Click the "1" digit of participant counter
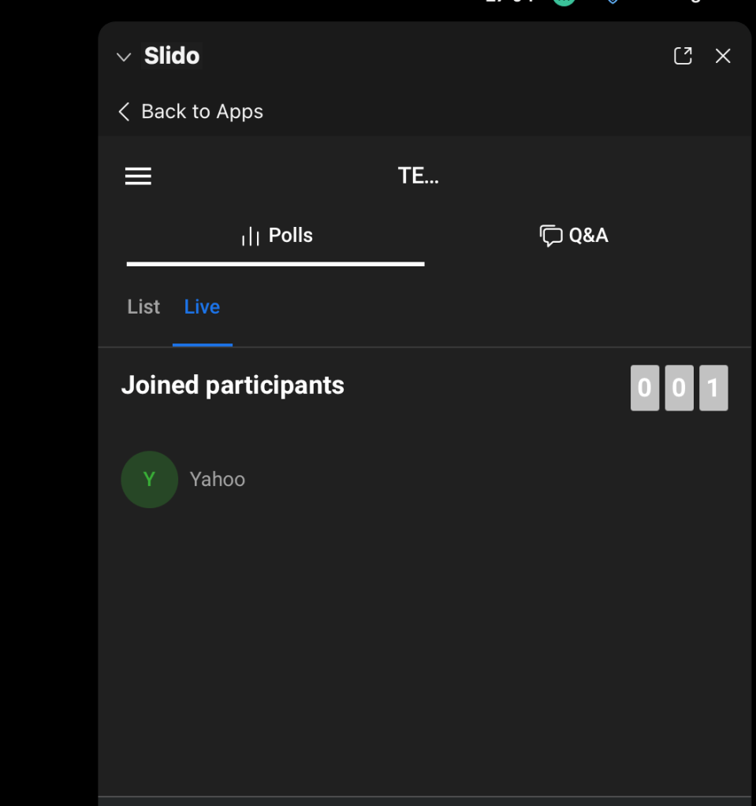This screenshot has height=806, width=756. [x=713, y=388]
